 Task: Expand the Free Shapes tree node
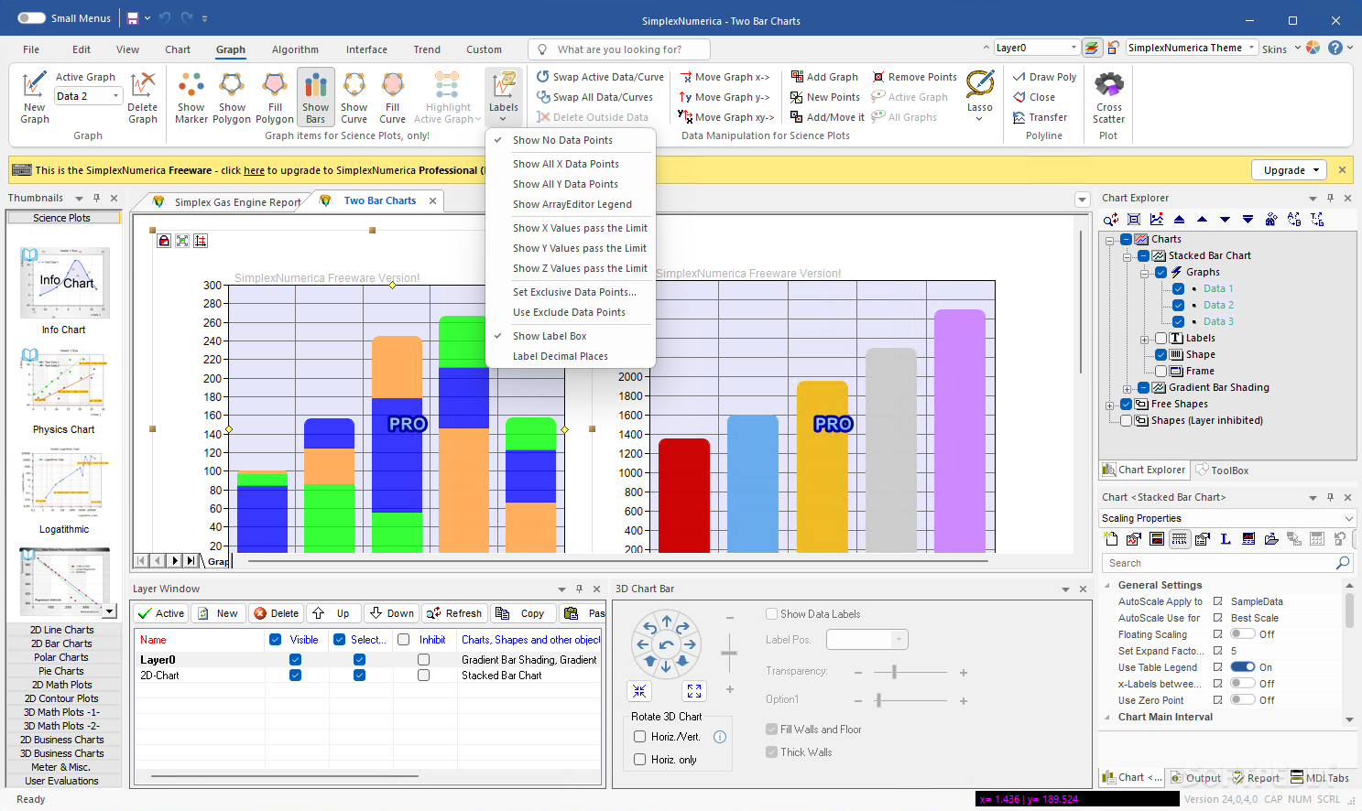(1110, 404)
